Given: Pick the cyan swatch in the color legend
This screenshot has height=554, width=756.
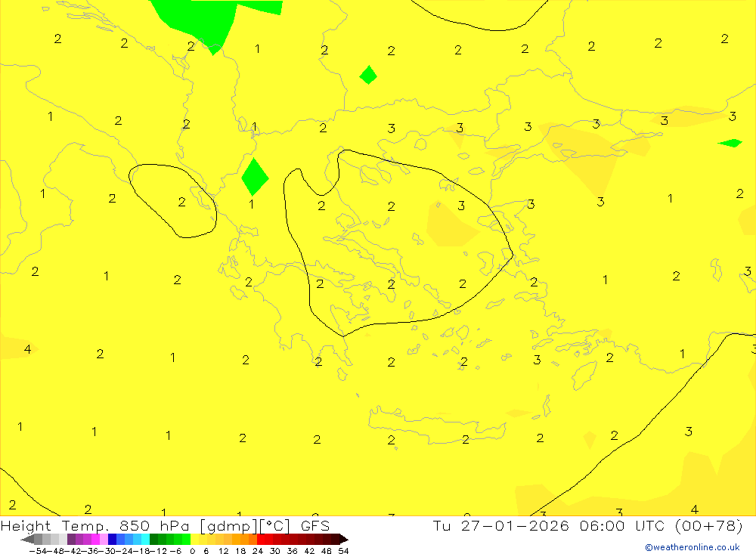Looking at the screenshot, I should tap(145, 540).
